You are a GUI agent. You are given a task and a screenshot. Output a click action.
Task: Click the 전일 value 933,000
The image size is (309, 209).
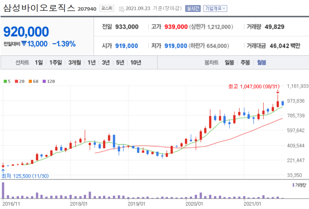(x=127, y=27)
